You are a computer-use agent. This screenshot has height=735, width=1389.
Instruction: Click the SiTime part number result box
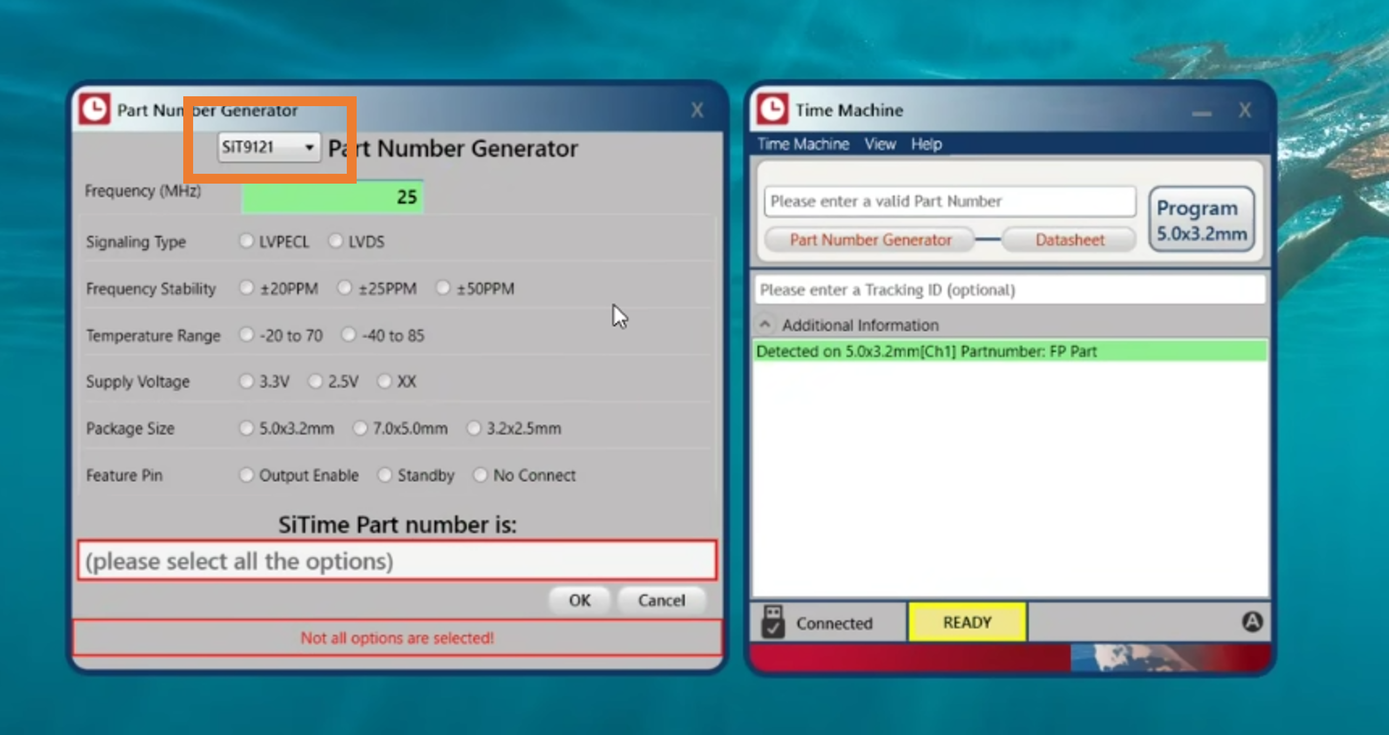pyautogui.click(x=398, y=560)
